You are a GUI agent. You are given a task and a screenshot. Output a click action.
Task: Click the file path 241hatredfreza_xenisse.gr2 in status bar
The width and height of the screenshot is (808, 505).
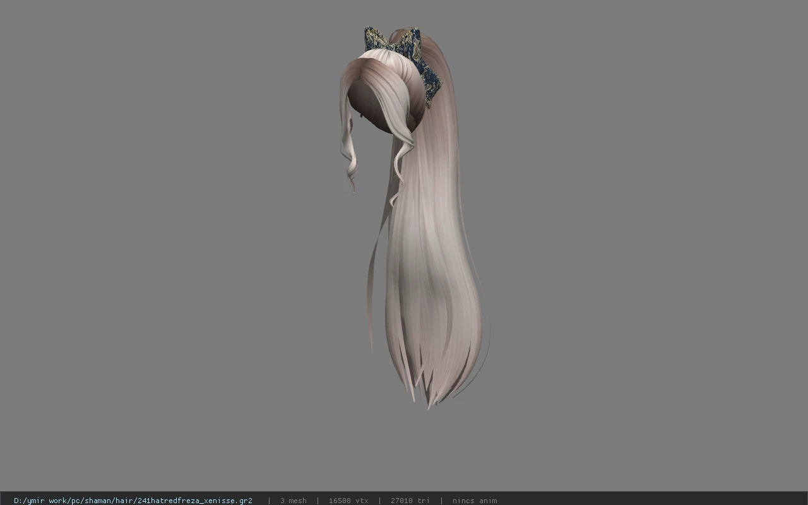133,501
